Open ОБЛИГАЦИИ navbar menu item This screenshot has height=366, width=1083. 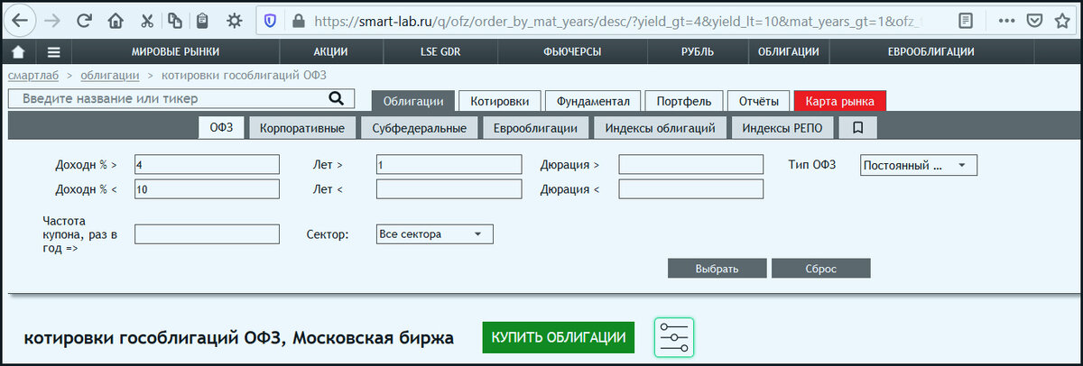[788, 52]
